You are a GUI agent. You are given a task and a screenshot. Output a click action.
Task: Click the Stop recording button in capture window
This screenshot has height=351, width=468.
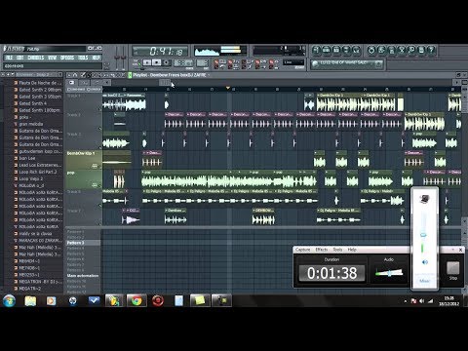[453, 268]
